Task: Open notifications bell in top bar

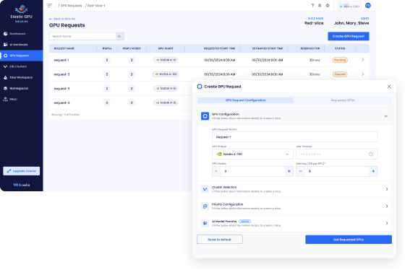Action: [x=320, y=6]
